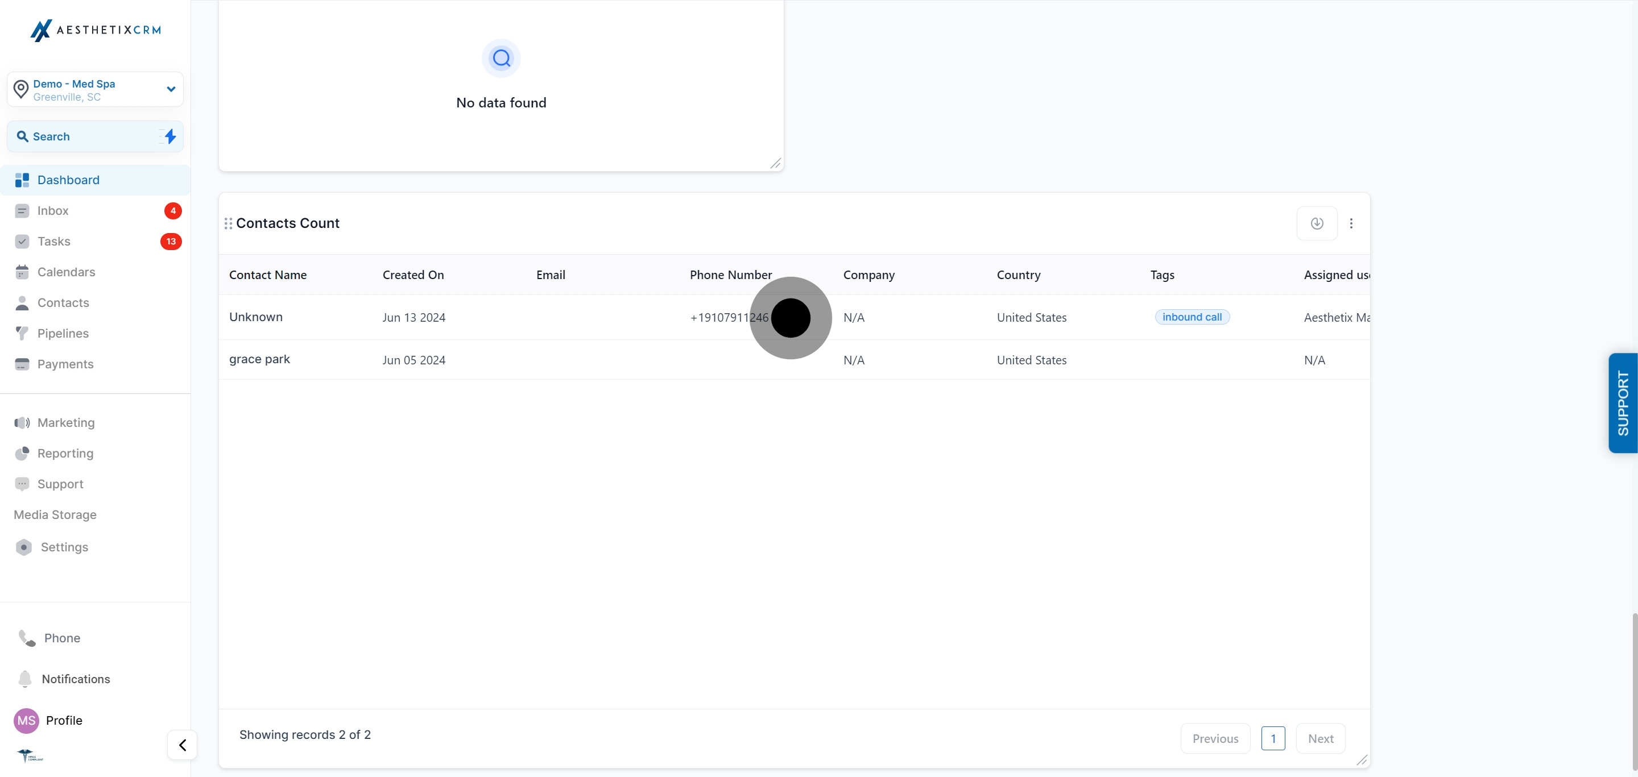1638x777 pixels.
Task: Go to the Pipelines section
Action: click(63, 334)
